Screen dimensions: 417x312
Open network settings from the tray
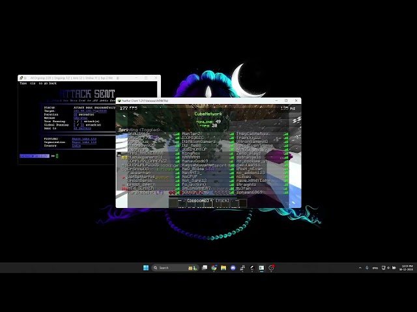pos(383,268)
